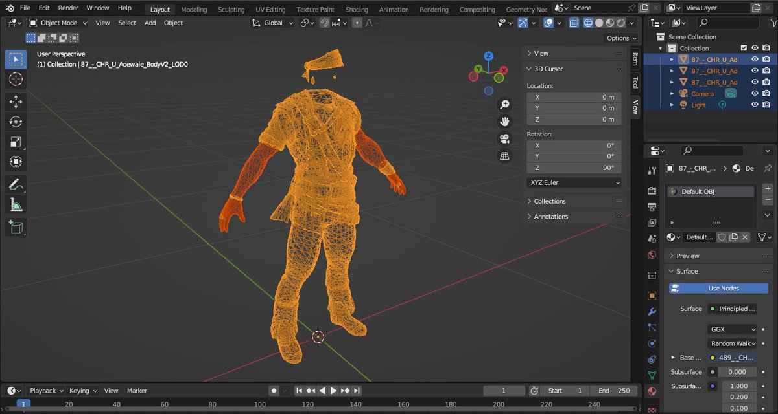The image size is (778, 414).
Task: Select the 3D Cursor tool
Action: [x=16, y=79]
